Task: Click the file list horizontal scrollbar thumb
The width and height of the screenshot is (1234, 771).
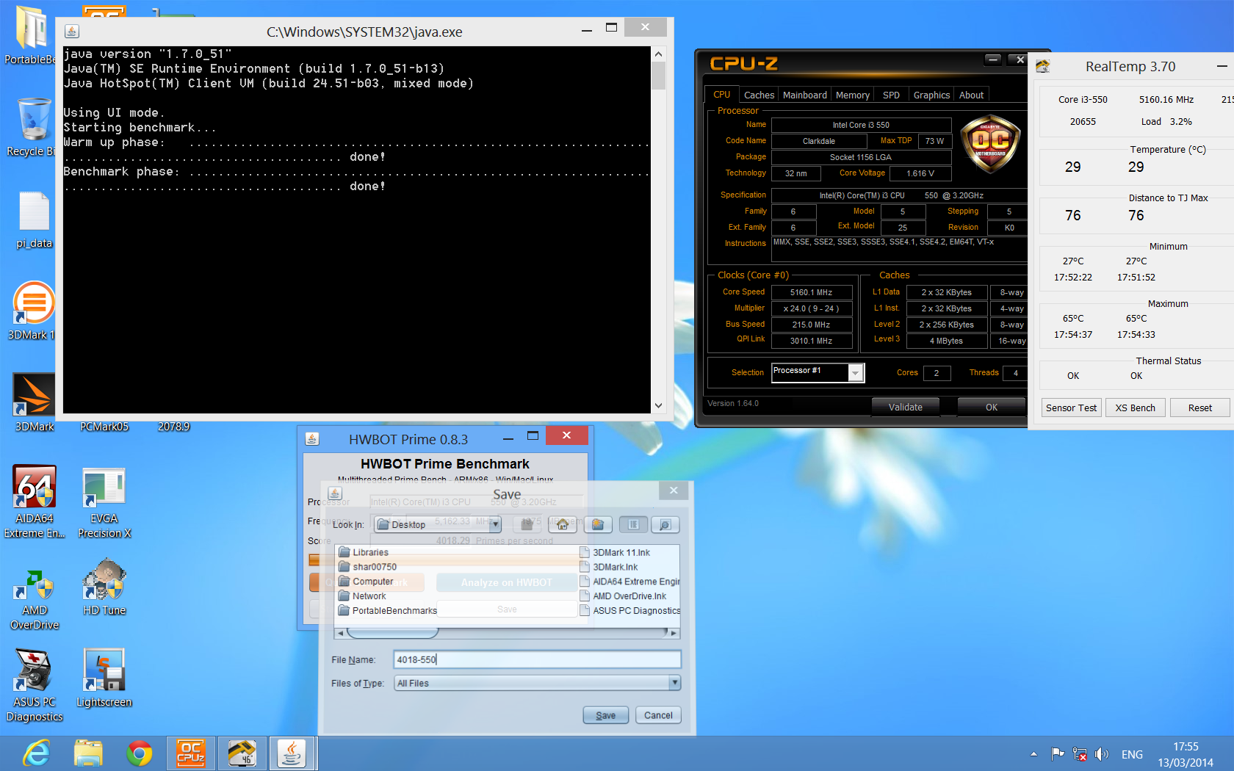Action: click(x=392, y=632)
